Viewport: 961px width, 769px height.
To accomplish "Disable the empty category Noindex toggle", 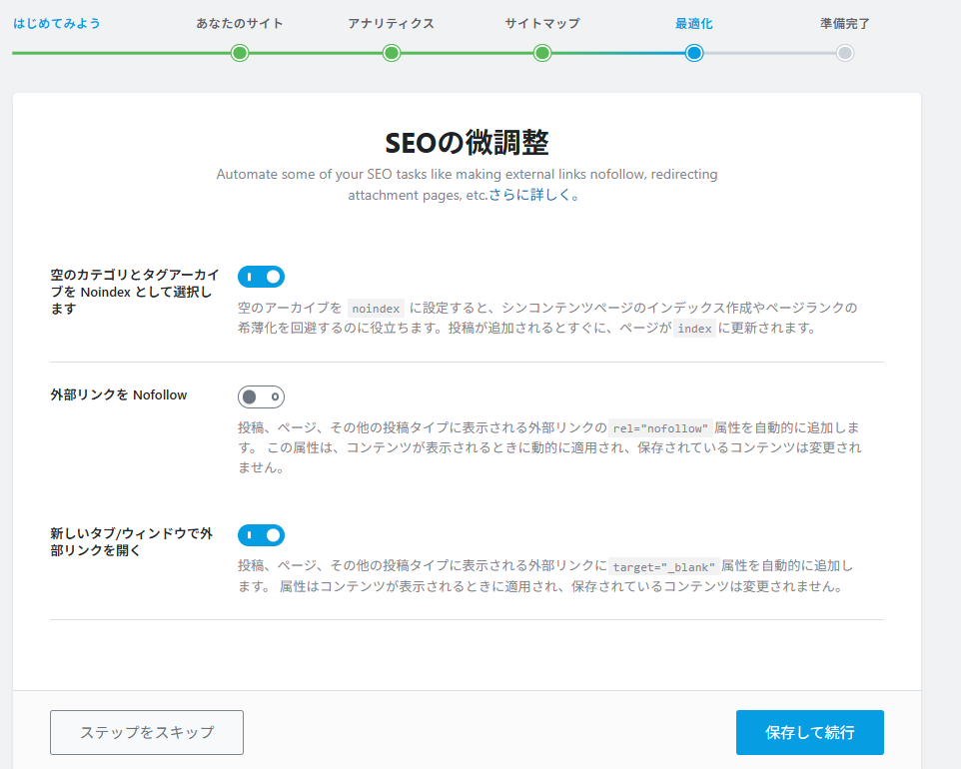I will click(261, 277).
